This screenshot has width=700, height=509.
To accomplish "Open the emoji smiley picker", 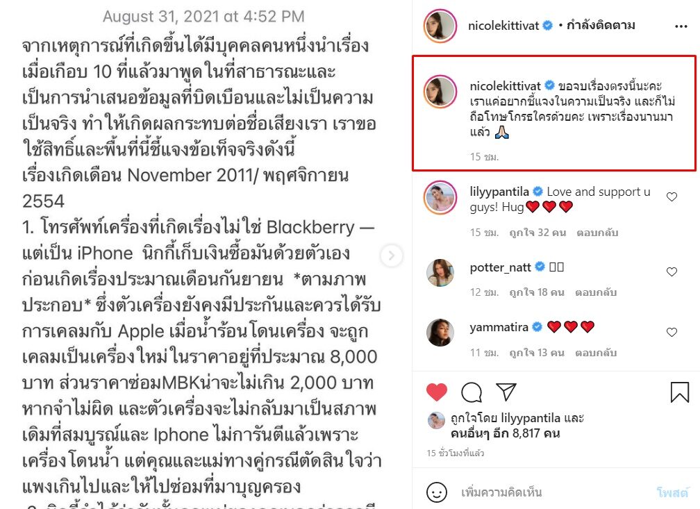I will [437, 492].
